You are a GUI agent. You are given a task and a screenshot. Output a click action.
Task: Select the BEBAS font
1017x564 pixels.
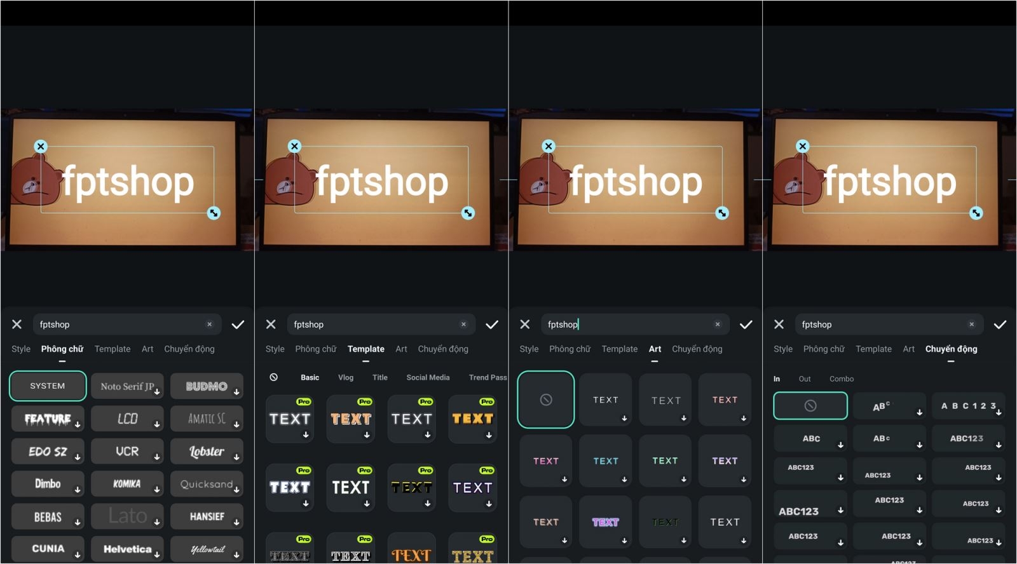click(48, 516)
